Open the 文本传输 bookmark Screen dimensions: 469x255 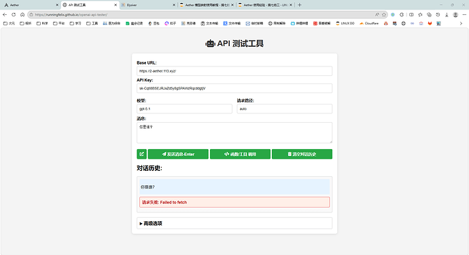click(209, 23)
